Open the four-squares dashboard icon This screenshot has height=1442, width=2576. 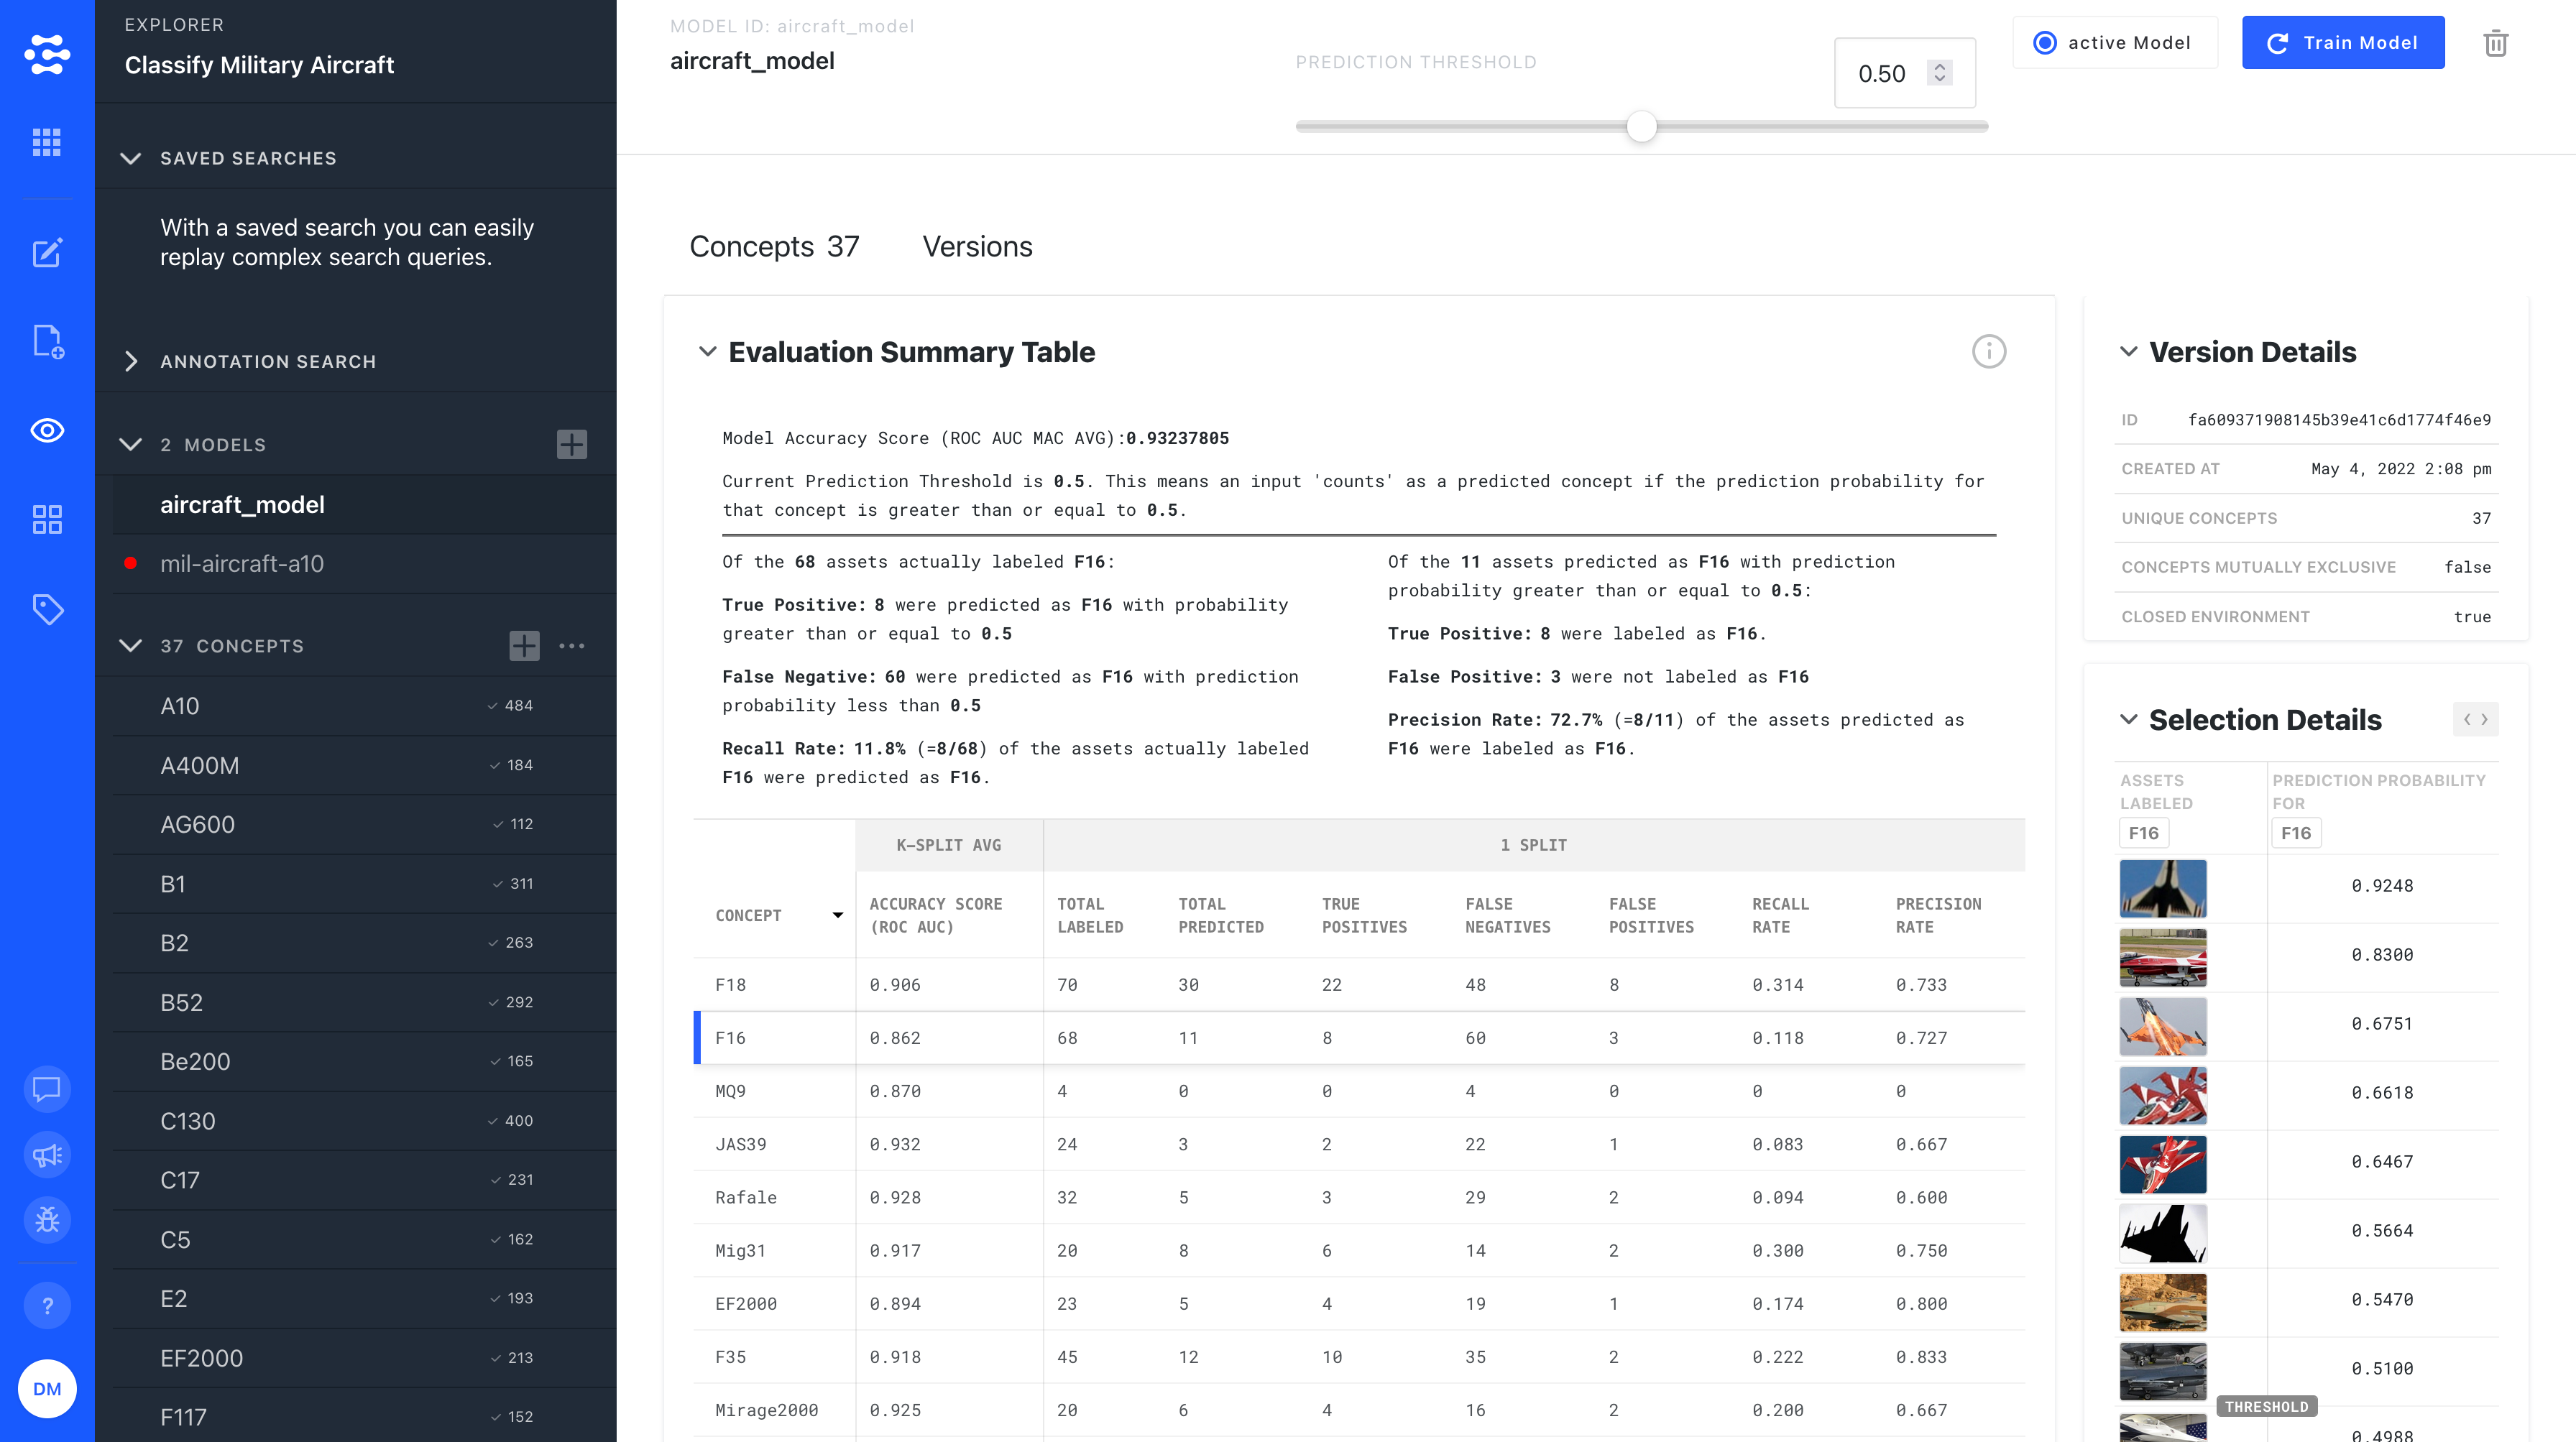(47, 519)
